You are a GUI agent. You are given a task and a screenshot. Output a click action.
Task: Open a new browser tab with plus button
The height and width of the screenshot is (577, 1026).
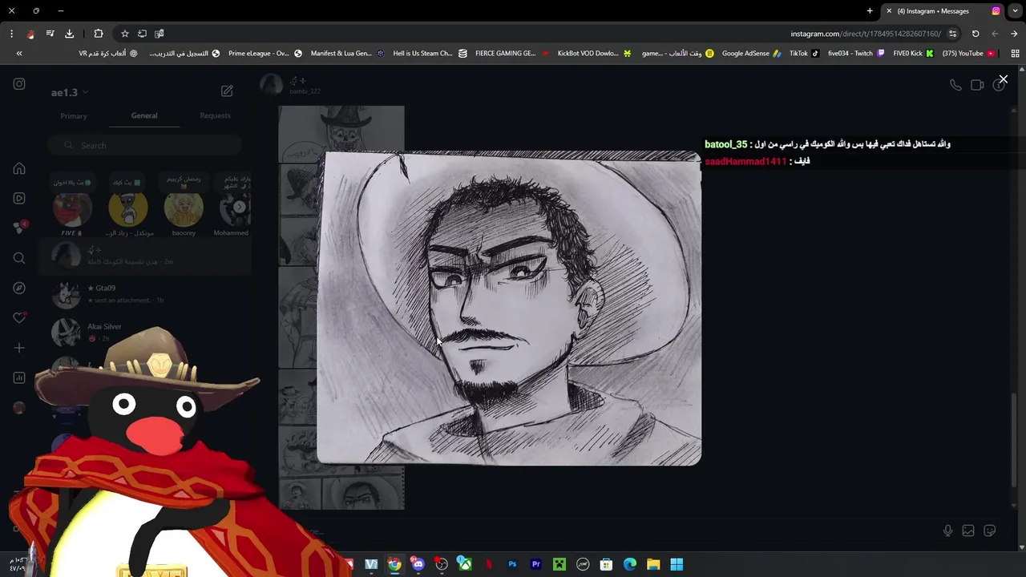coord(870,10)
